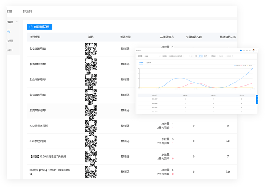Toggle the yellow series legend in chart
This screenshot has width=265, height=187.
pos(250,66)
